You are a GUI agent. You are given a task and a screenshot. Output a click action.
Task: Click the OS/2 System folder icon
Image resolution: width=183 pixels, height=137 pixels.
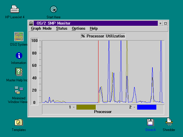coord(19,37)
